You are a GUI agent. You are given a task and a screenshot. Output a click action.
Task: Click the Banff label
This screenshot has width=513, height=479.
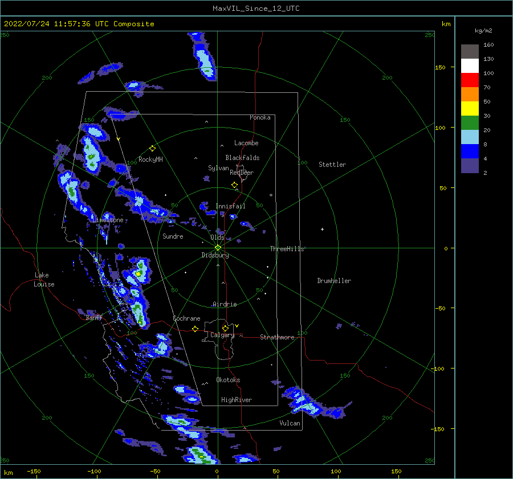tap(94, 318)
